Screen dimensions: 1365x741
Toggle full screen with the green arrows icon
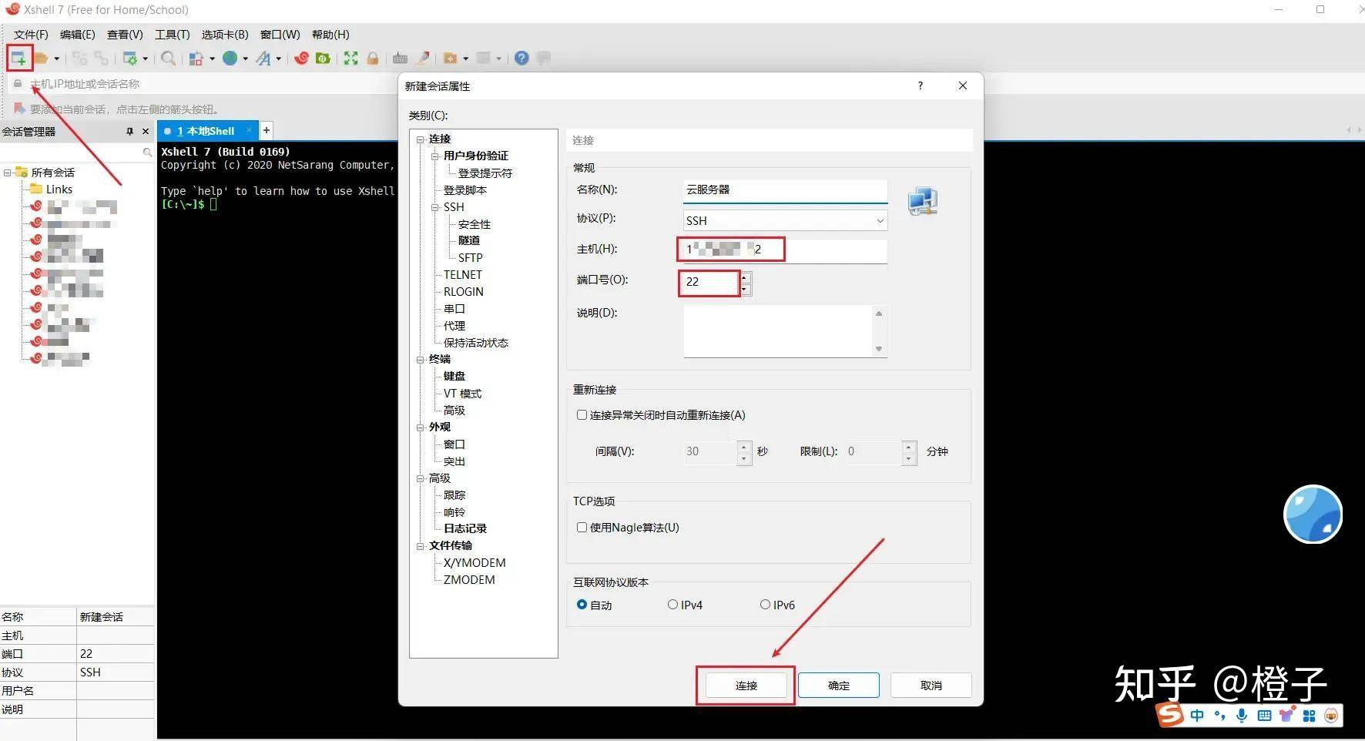(351, 59)
